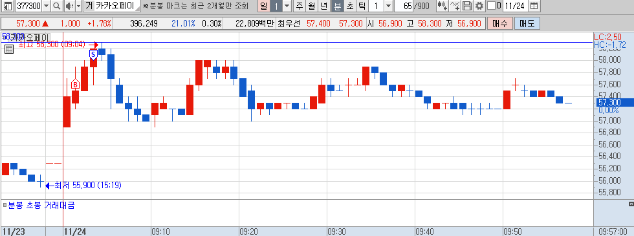
Task: Click the red B buy marker on chart
Action: [x=75, y=84]
